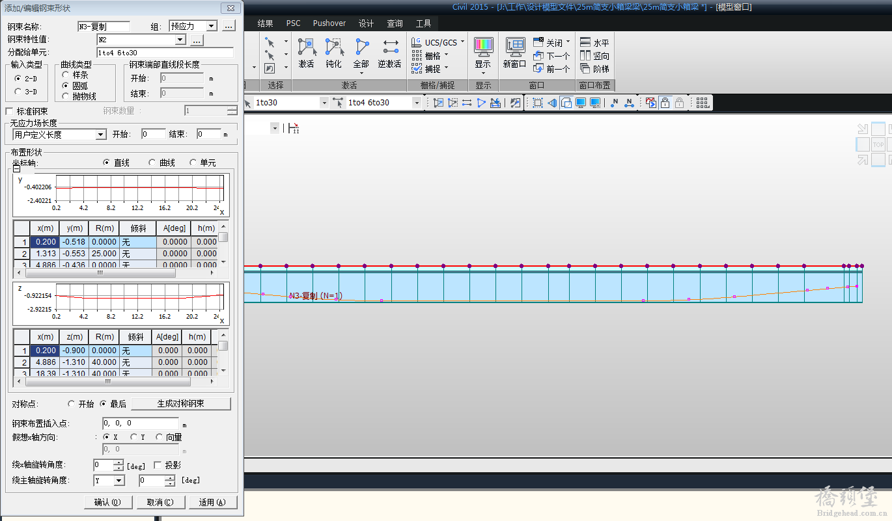The image size is (892, 521).
Task: Select 开始 symmetry point radio
Action: pyautogui.click(x=72, y=404)
